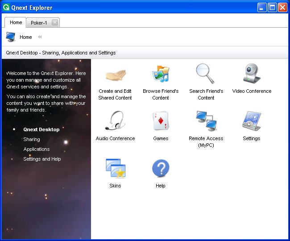
Task: Click the 'Skins' label
Action: click(115, 186)
